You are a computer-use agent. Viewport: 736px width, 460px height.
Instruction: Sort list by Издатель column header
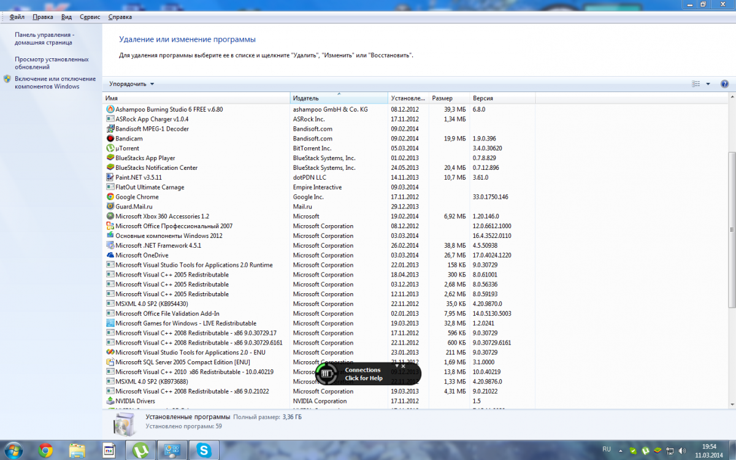339,98
